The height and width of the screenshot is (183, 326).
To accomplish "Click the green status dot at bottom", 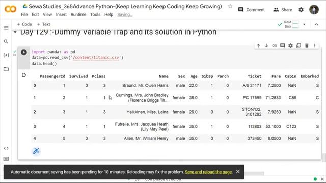I will pyautogui.click(x=315, y=179).
